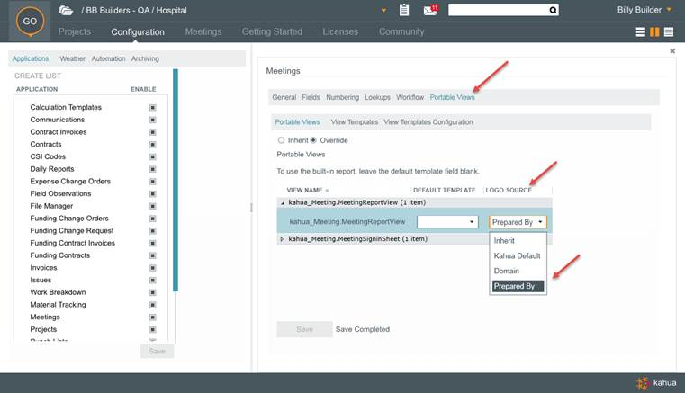Open the Default Template dropdown

point(472,221)
